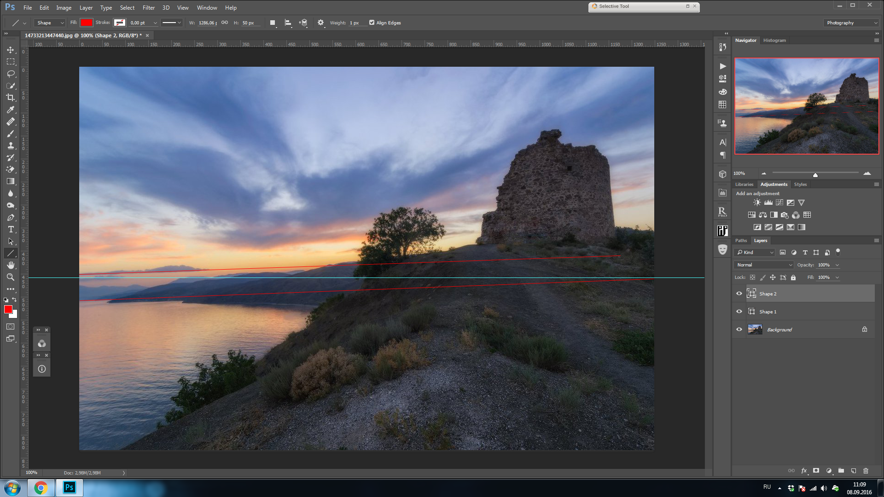Open the Shape tool mode dropdown
The height and width of the screenshot is (497, 884).
tap(50, 23)
